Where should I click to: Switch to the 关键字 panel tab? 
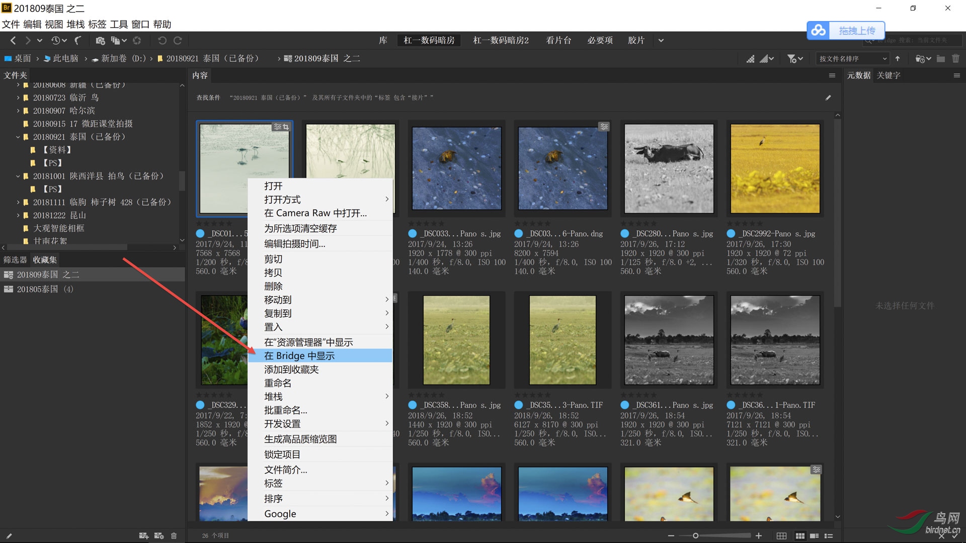tap(889, 75)
